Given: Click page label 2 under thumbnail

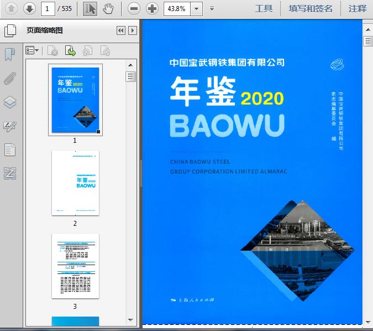Looking at the screenshot, I should pos(75,224).
